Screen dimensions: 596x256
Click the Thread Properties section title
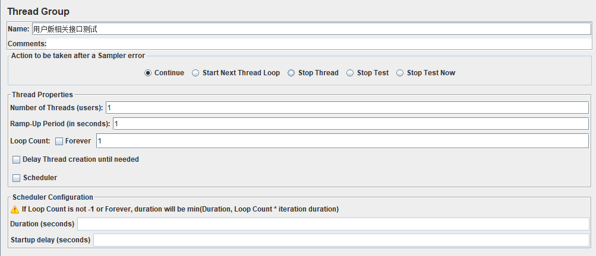coord(43,95)
